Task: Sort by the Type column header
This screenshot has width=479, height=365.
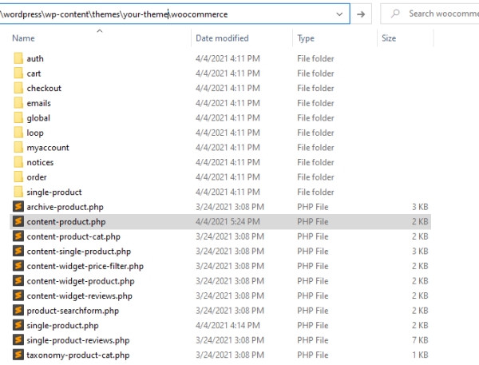Action: pos(306,38)
